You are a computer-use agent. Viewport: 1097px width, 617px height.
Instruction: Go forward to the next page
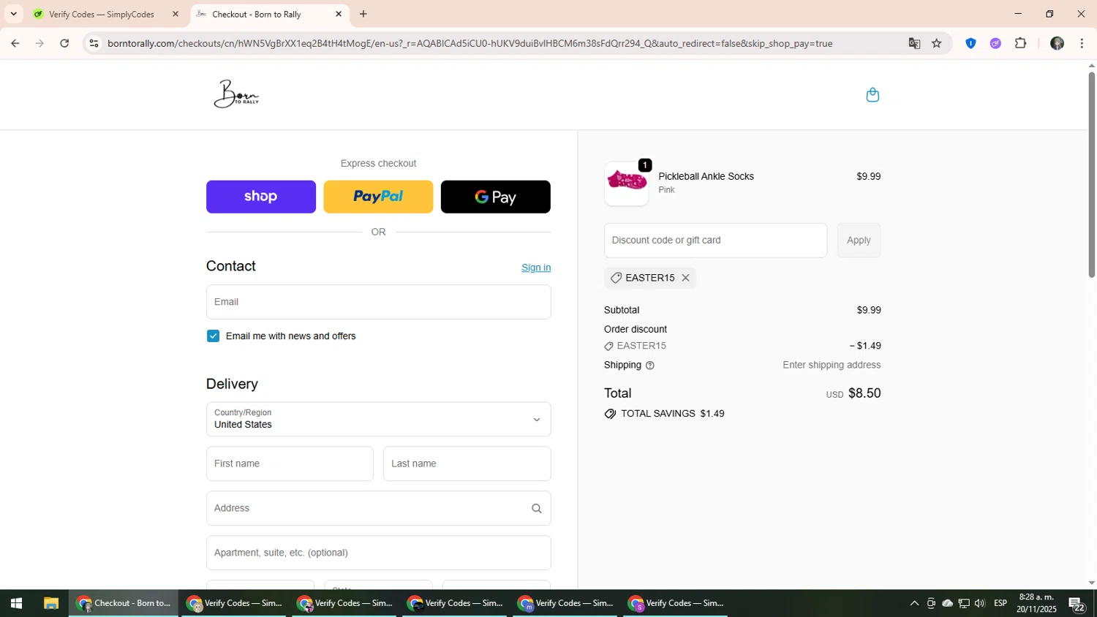[x=39, y=43]
